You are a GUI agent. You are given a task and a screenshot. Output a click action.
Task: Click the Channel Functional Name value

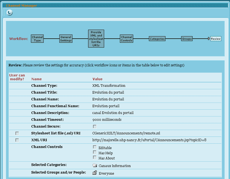pyautogui.click(x=107, y=106)
